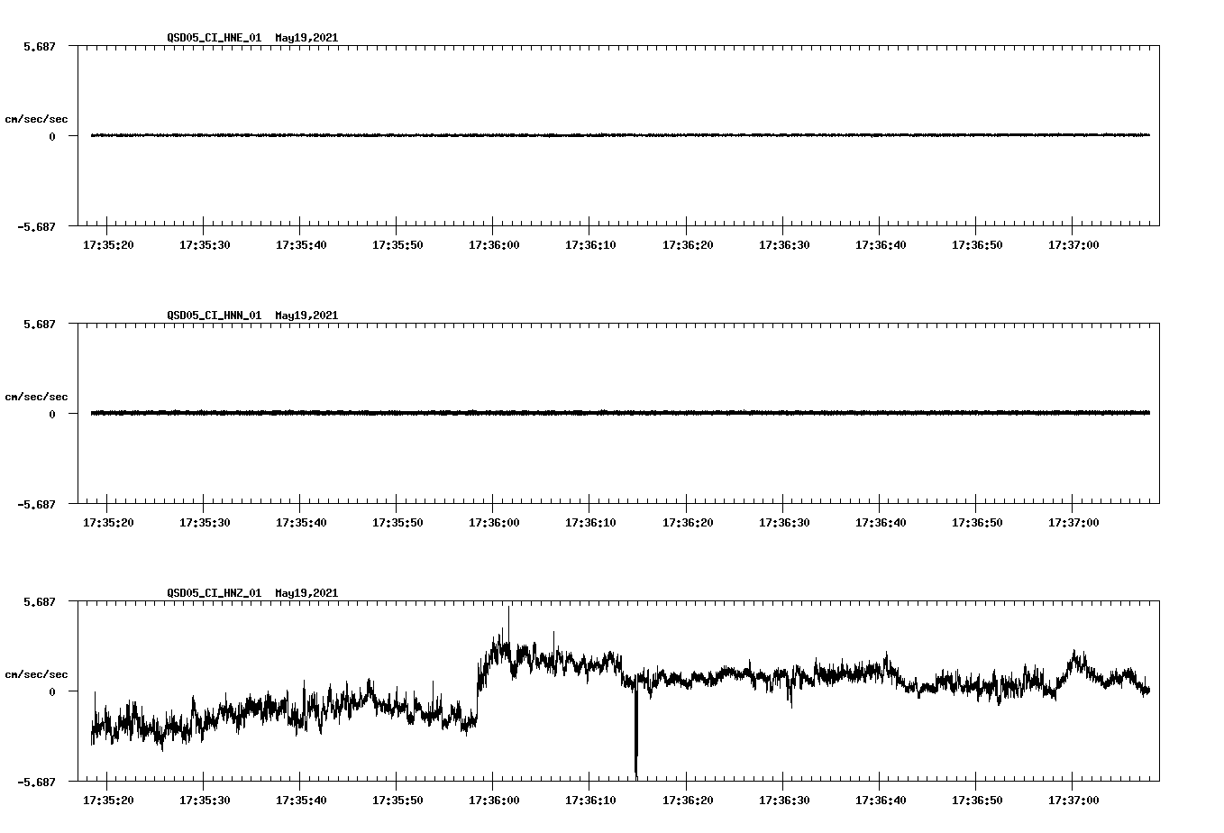Click the 0 amplitude label on HNZ plot
The width and height of the screenshot is (1224, 833).
54,690
